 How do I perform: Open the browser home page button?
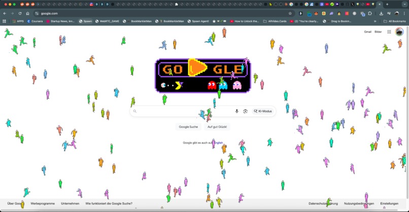pyautogui.click(x=27, y=13)
